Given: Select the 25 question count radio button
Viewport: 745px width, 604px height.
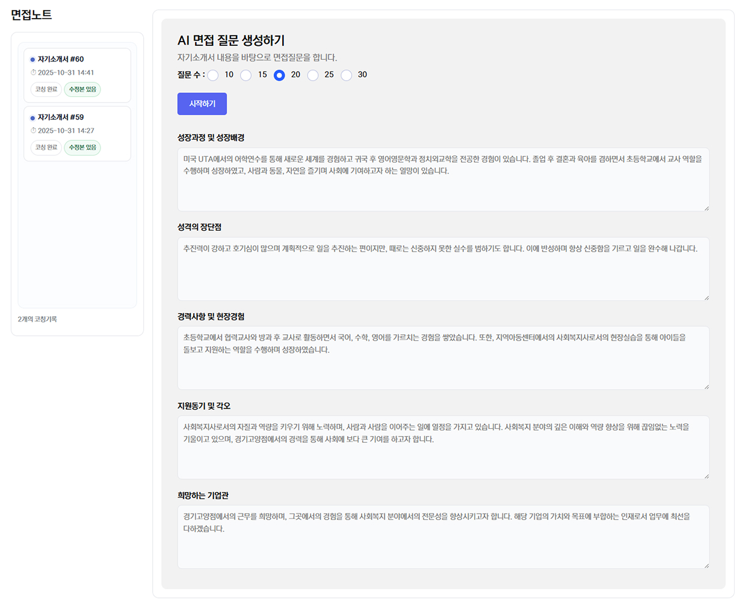Looking at the screenshot, I should click(x=313, y=75).
